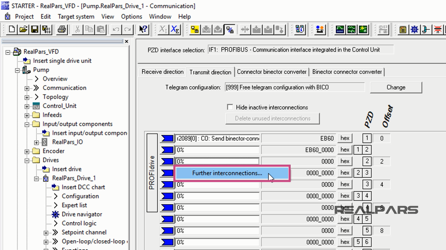Expand the RealPars_IO node

point(36,142)
